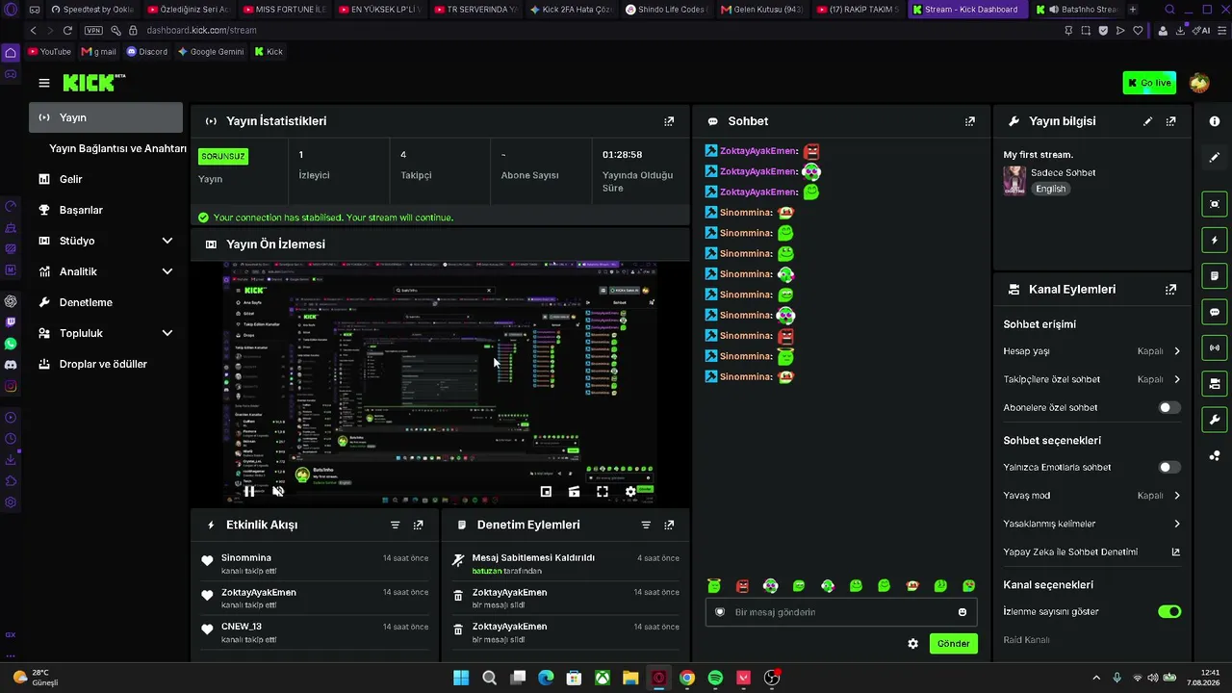Unmute the stream preview audio
This screenshot has width=1232, height=693.
(278, 491)
